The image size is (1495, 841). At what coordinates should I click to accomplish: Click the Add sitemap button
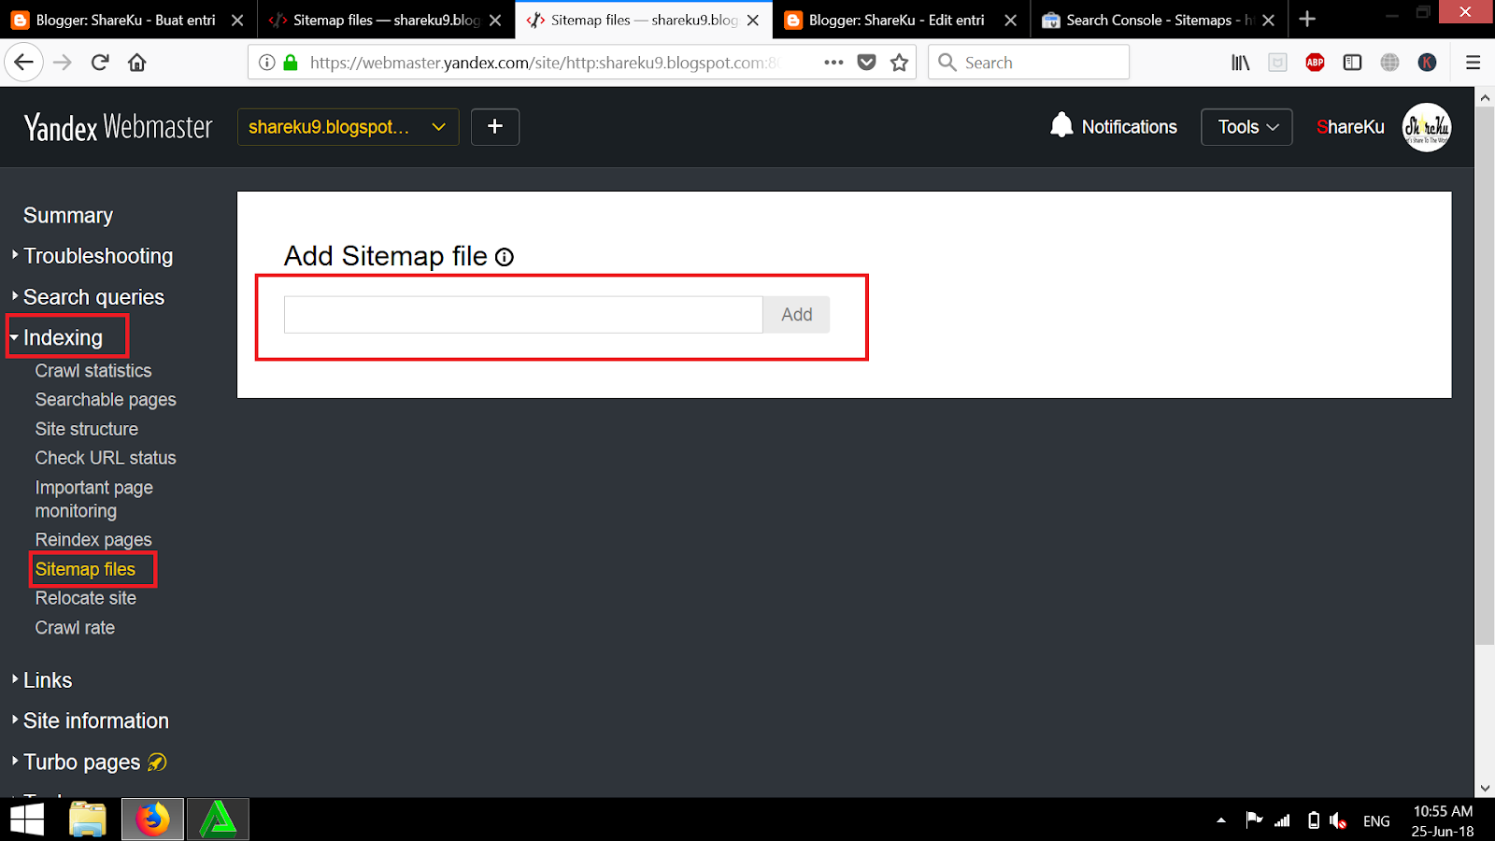796,315
